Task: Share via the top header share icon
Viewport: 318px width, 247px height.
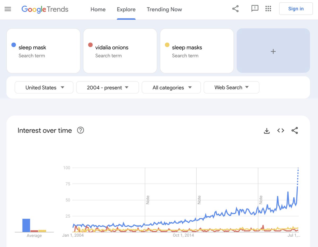Action: coord(235,9)
